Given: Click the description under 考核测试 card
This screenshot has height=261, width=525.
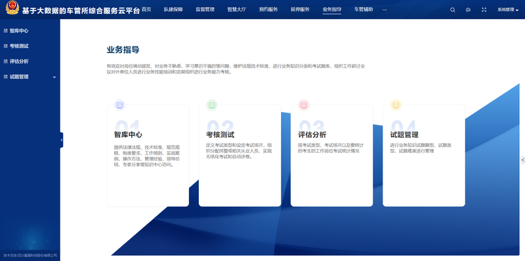Looking at the screenshot, I should pyautogui.click(x=239, y=151).
